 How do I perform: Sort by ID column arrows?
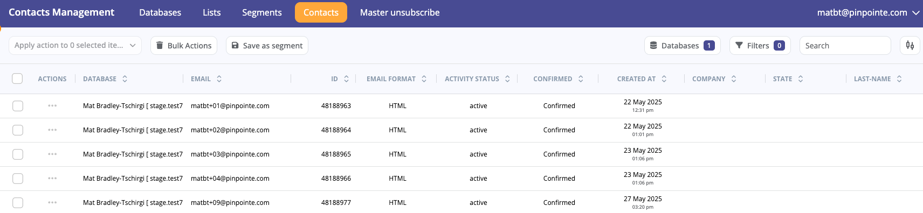346,79
